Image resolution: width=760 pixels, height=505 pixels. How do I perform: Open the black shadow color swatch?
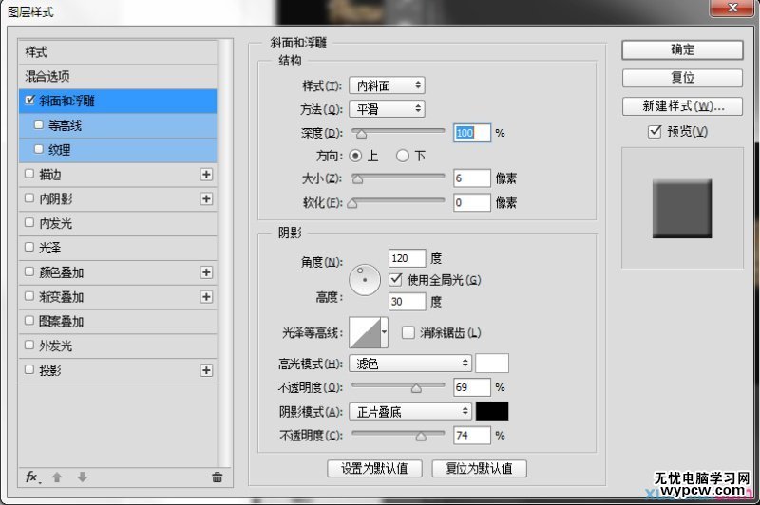click(x=492, y=412)
